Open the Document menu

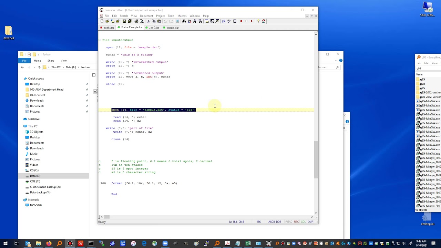pos(146,16)
